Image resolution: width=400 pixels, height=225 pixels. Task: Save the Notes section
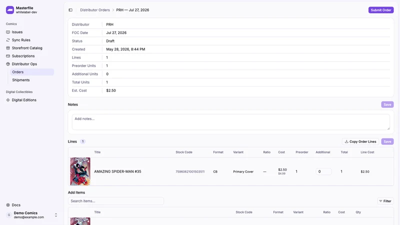[x=387, y=104]
